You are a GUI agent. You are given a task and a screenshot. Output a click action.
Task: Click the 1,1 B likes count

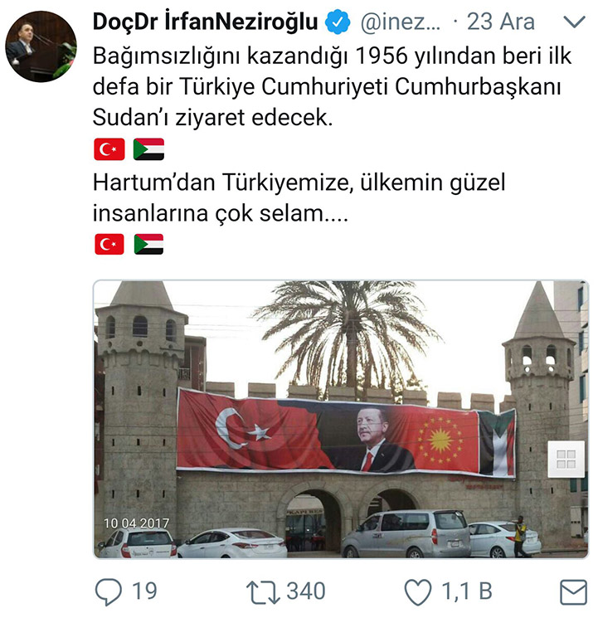tap(467, 591)
